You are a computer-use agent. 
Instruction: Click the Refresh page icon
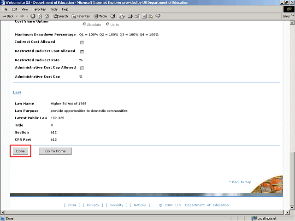click(40, 16)
